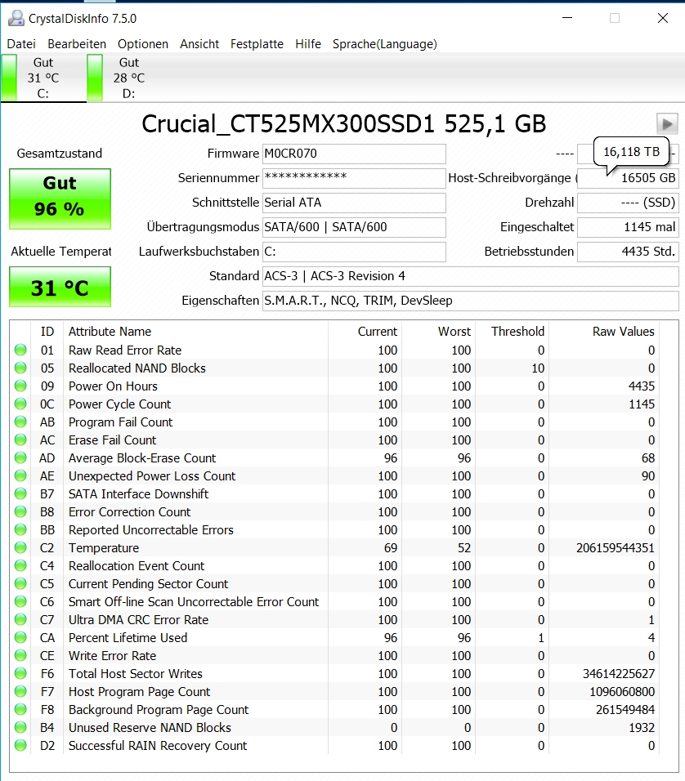The width and height of the screenshot is (685, 781).
Task: Click green status dot for Erase Fail Count
Action: [x=20, y=440]
